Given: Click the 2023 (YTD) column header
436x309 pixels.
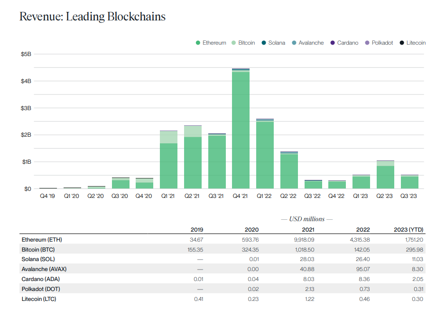Looking at the screenshot, I should tap(408, 230).
